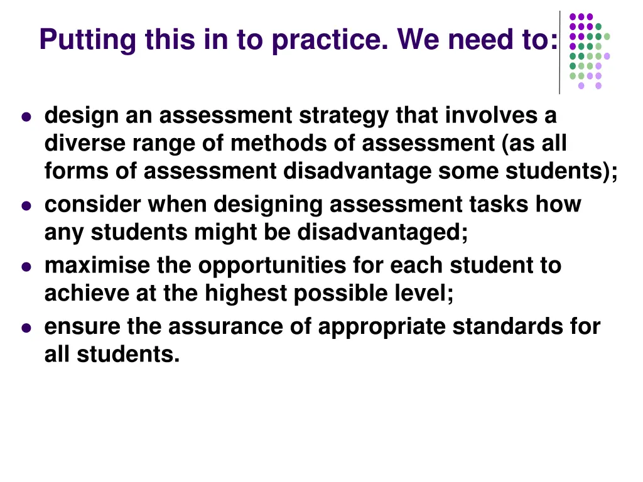
Task: Click the text 'achieve at the highest possible level'
Action: (x=246, y=294)
